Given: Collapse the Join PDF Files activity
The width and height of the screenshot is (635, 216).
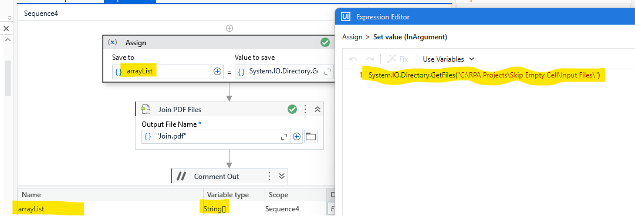Looking at the screenshot, I should pyautogui.click(x=317, y=109).
